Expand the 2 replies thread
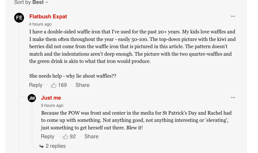258x153 pixels. coord(55,146)
